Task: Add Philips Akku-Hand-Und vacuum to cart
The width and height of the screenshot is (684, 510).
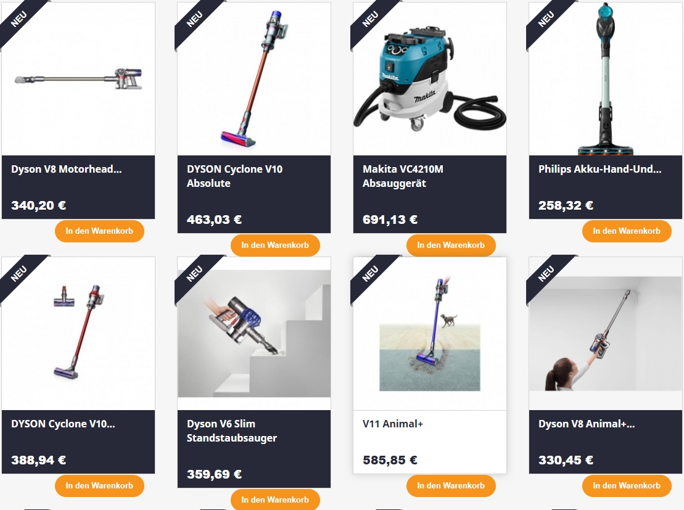Action: click(627, 231)
